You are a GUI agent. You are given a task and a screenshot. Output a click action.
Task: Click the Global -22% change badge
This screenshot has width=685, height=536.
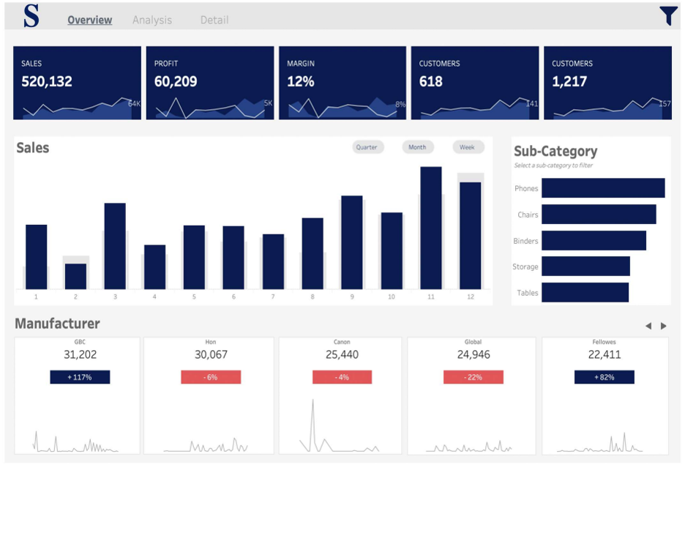pyautogui.click(x=473, y=377)
